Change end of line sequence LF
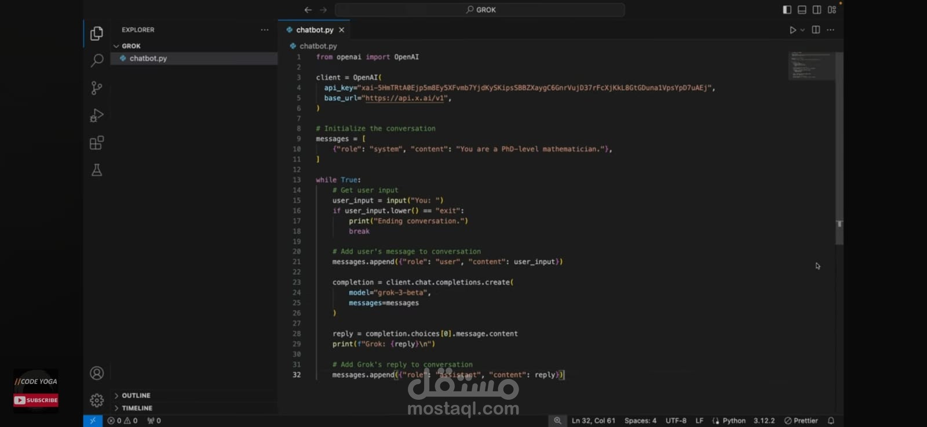The image size is (927, 427). 699,421
